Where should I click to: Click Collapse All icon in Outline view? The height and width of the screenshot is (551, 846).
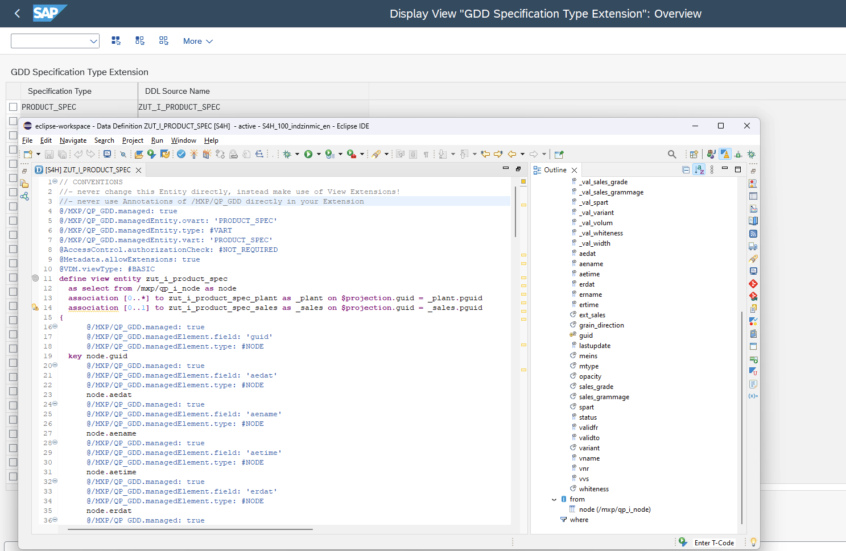point(686,169)
